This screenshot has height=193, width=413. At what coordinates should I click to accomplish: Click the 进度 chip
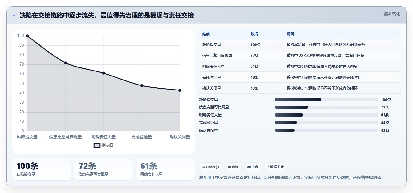pos(253,167)
